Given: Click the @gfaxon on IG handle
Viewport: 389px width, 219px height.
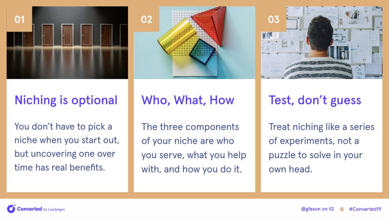Looking at the screenshot, I should 317,209.
